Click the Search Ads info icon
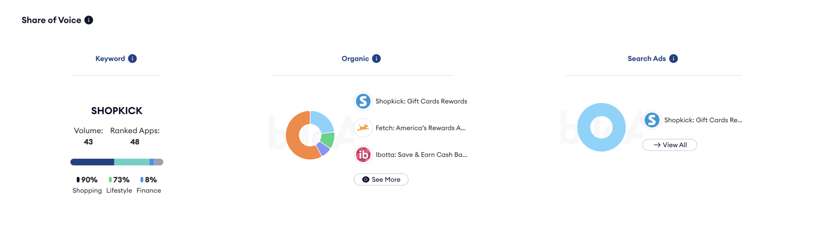Viewport: 820px width, 230px height. point(673,59)
